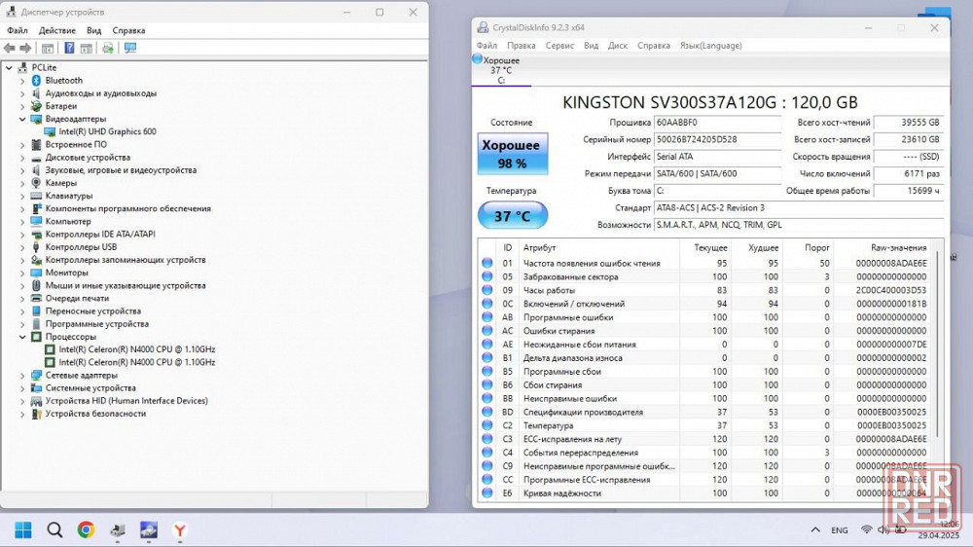The width and height of the screenshot is (973, 547).
Task: Collapse the PCLite root node
Action: (9, 67)
